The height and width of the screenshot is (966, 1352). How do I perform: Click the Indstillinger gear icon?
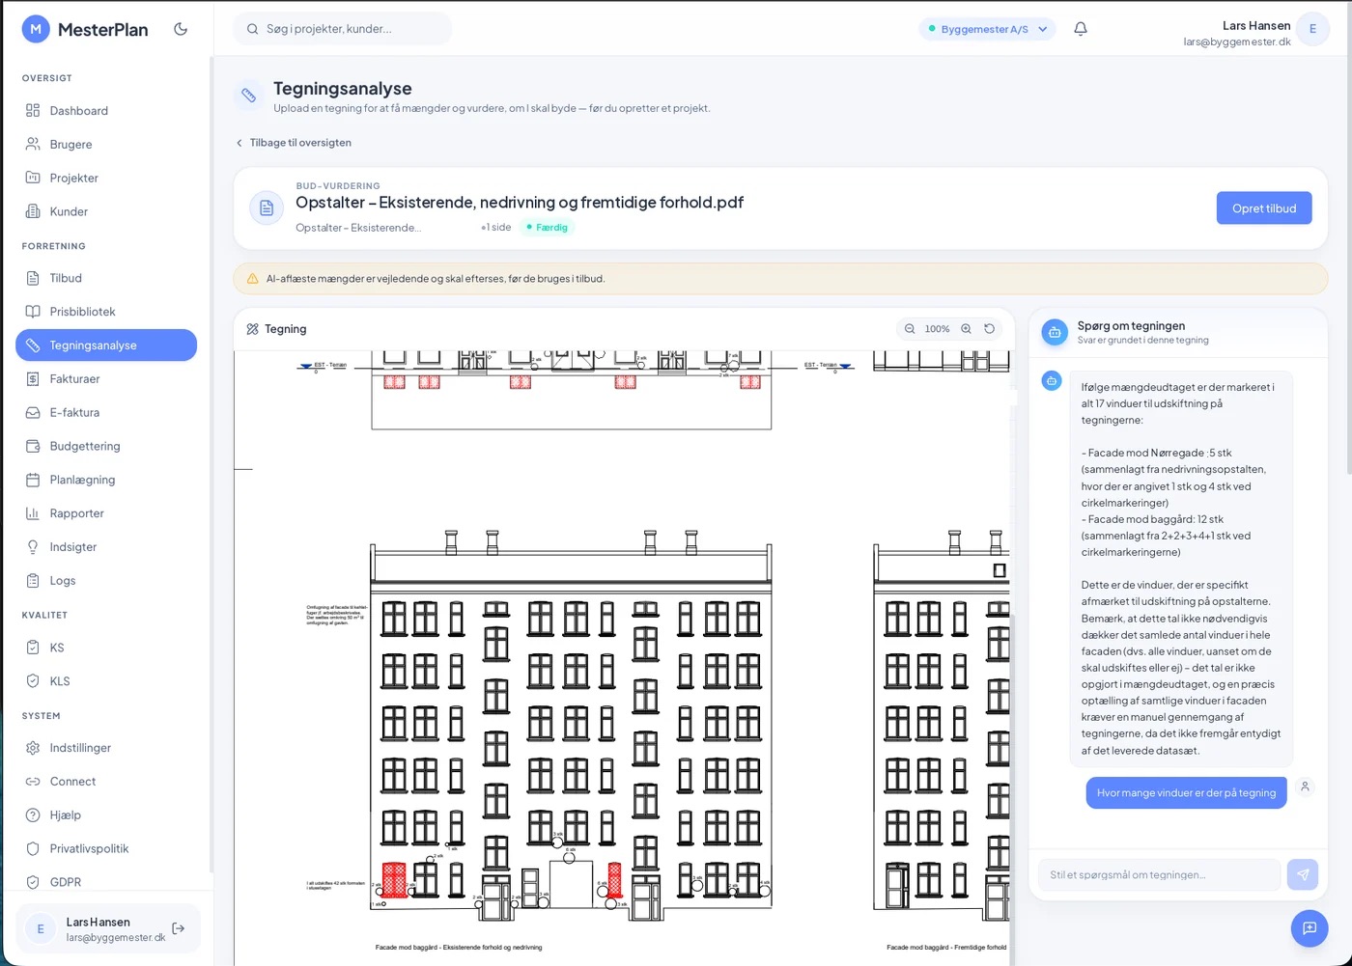click(x=33, y=748)
